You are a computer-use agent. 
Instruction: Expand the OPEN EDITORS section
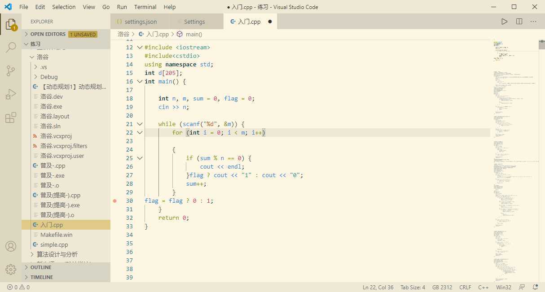[x=66, y=34]
